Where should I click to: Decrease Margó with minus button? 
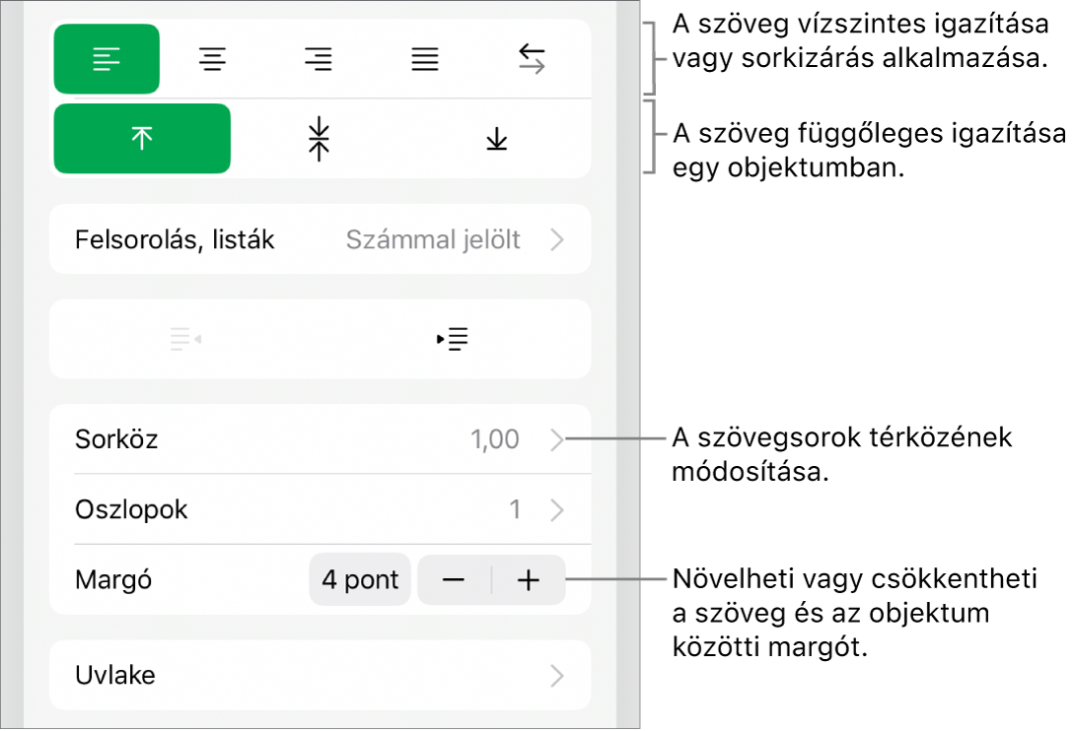click(x=454, y=580)
